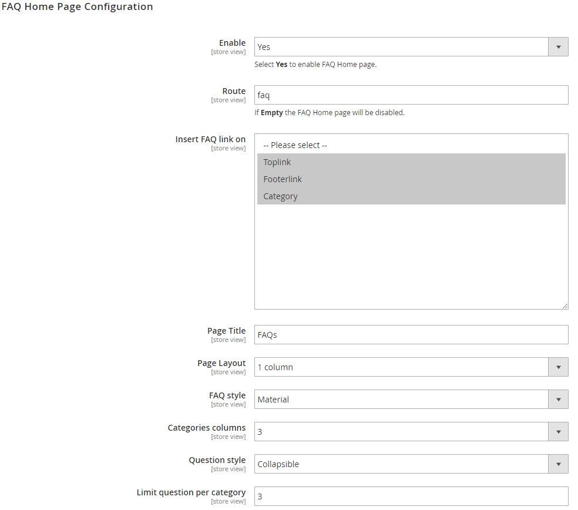Click the "Limit question per category" label
The height and width of the screenshot is (510, 578).
(191, 492)
